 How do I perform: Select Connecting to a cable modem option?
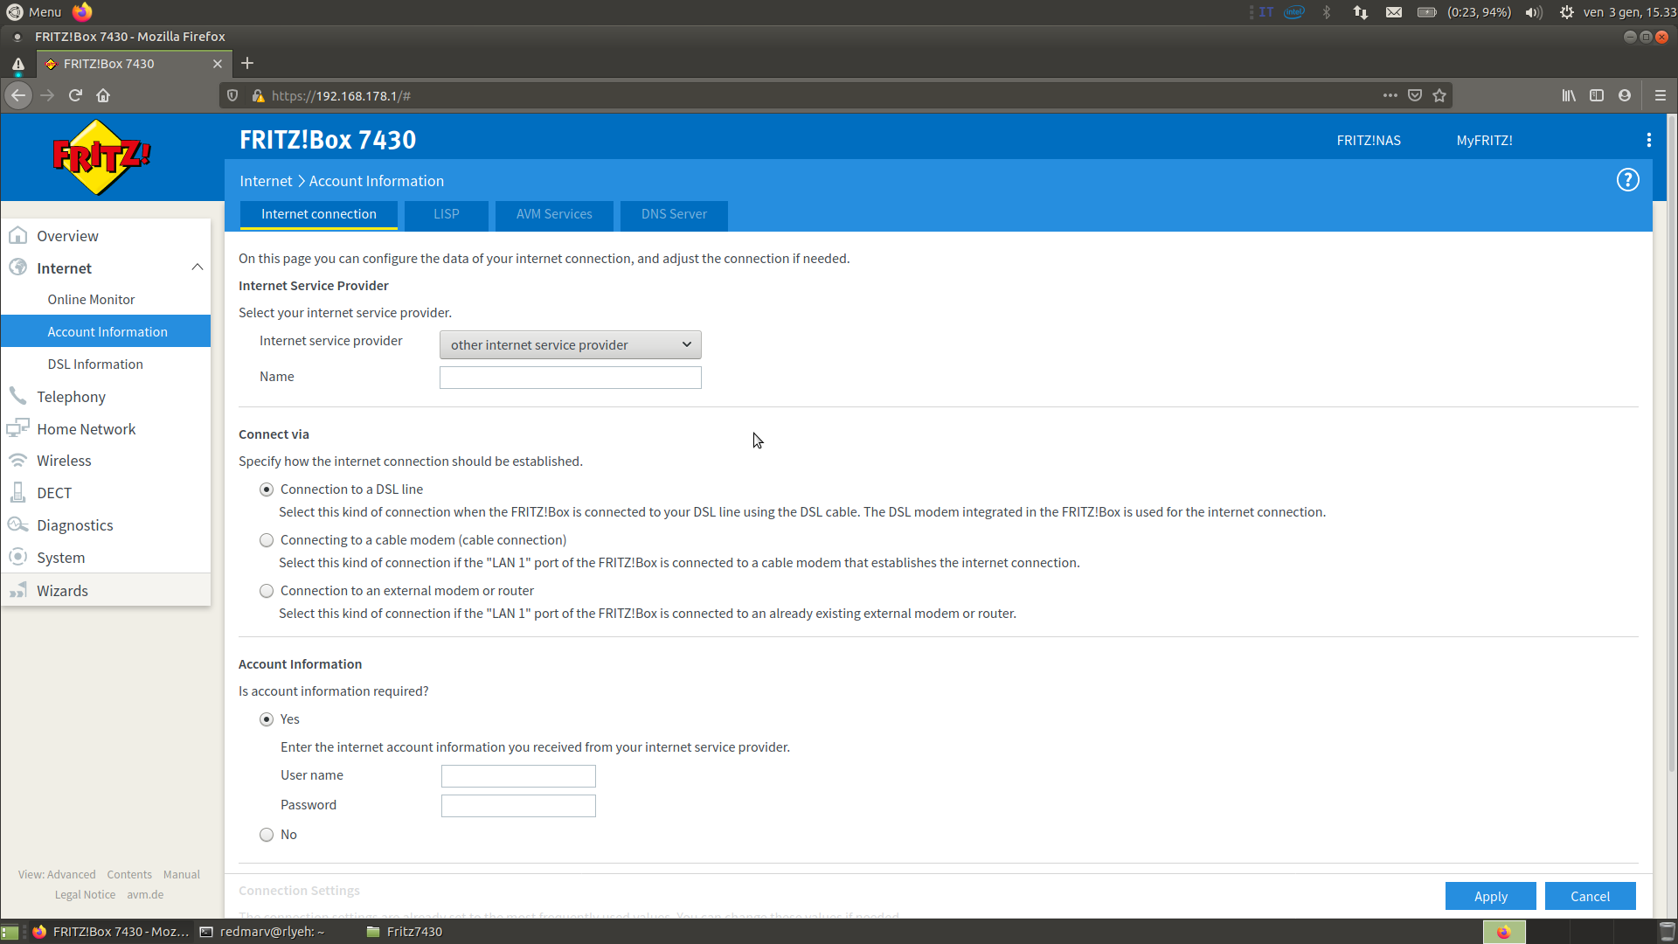pos(267,540)
